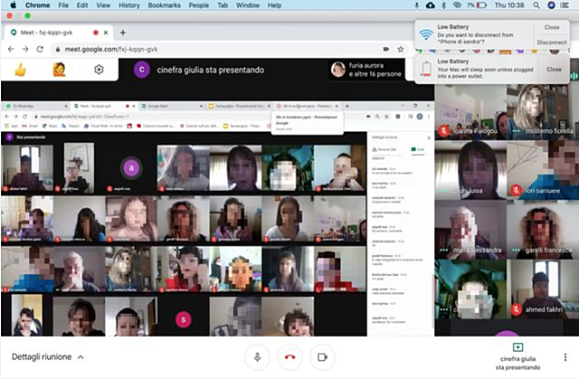Open the Help menu
The width and height of the screenshot is (579, 379).
(x=274, y=5)
